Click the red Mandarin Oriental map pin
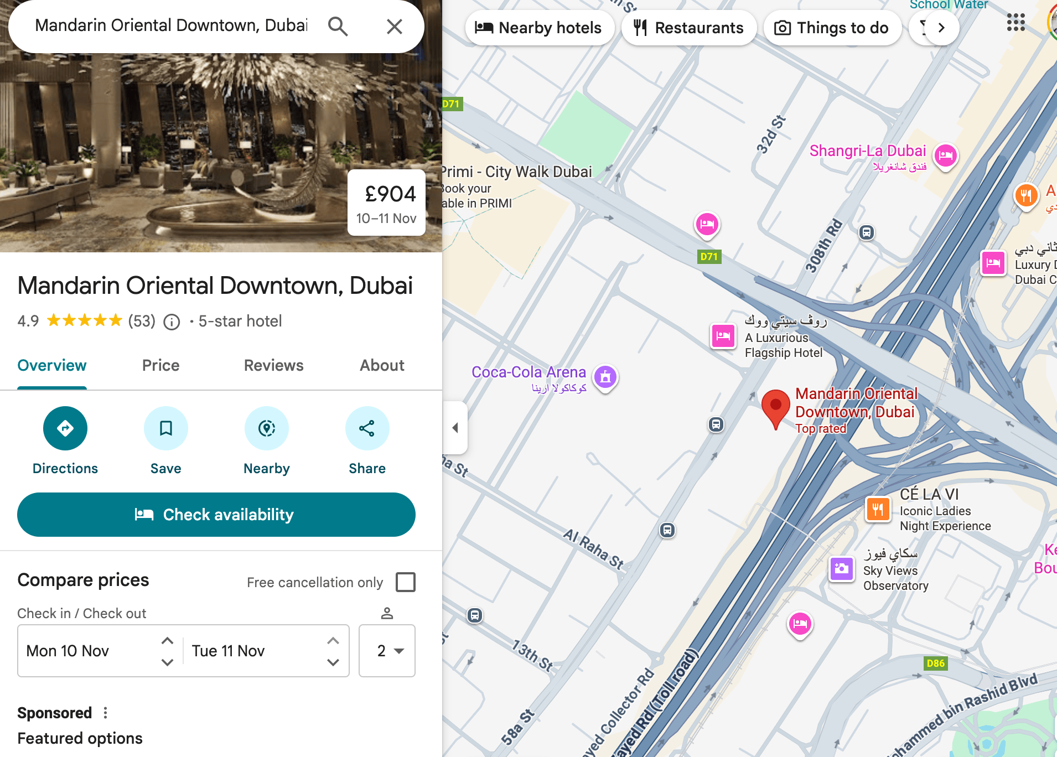This screenshot has width=1057, height=757. tap(776, 407)
